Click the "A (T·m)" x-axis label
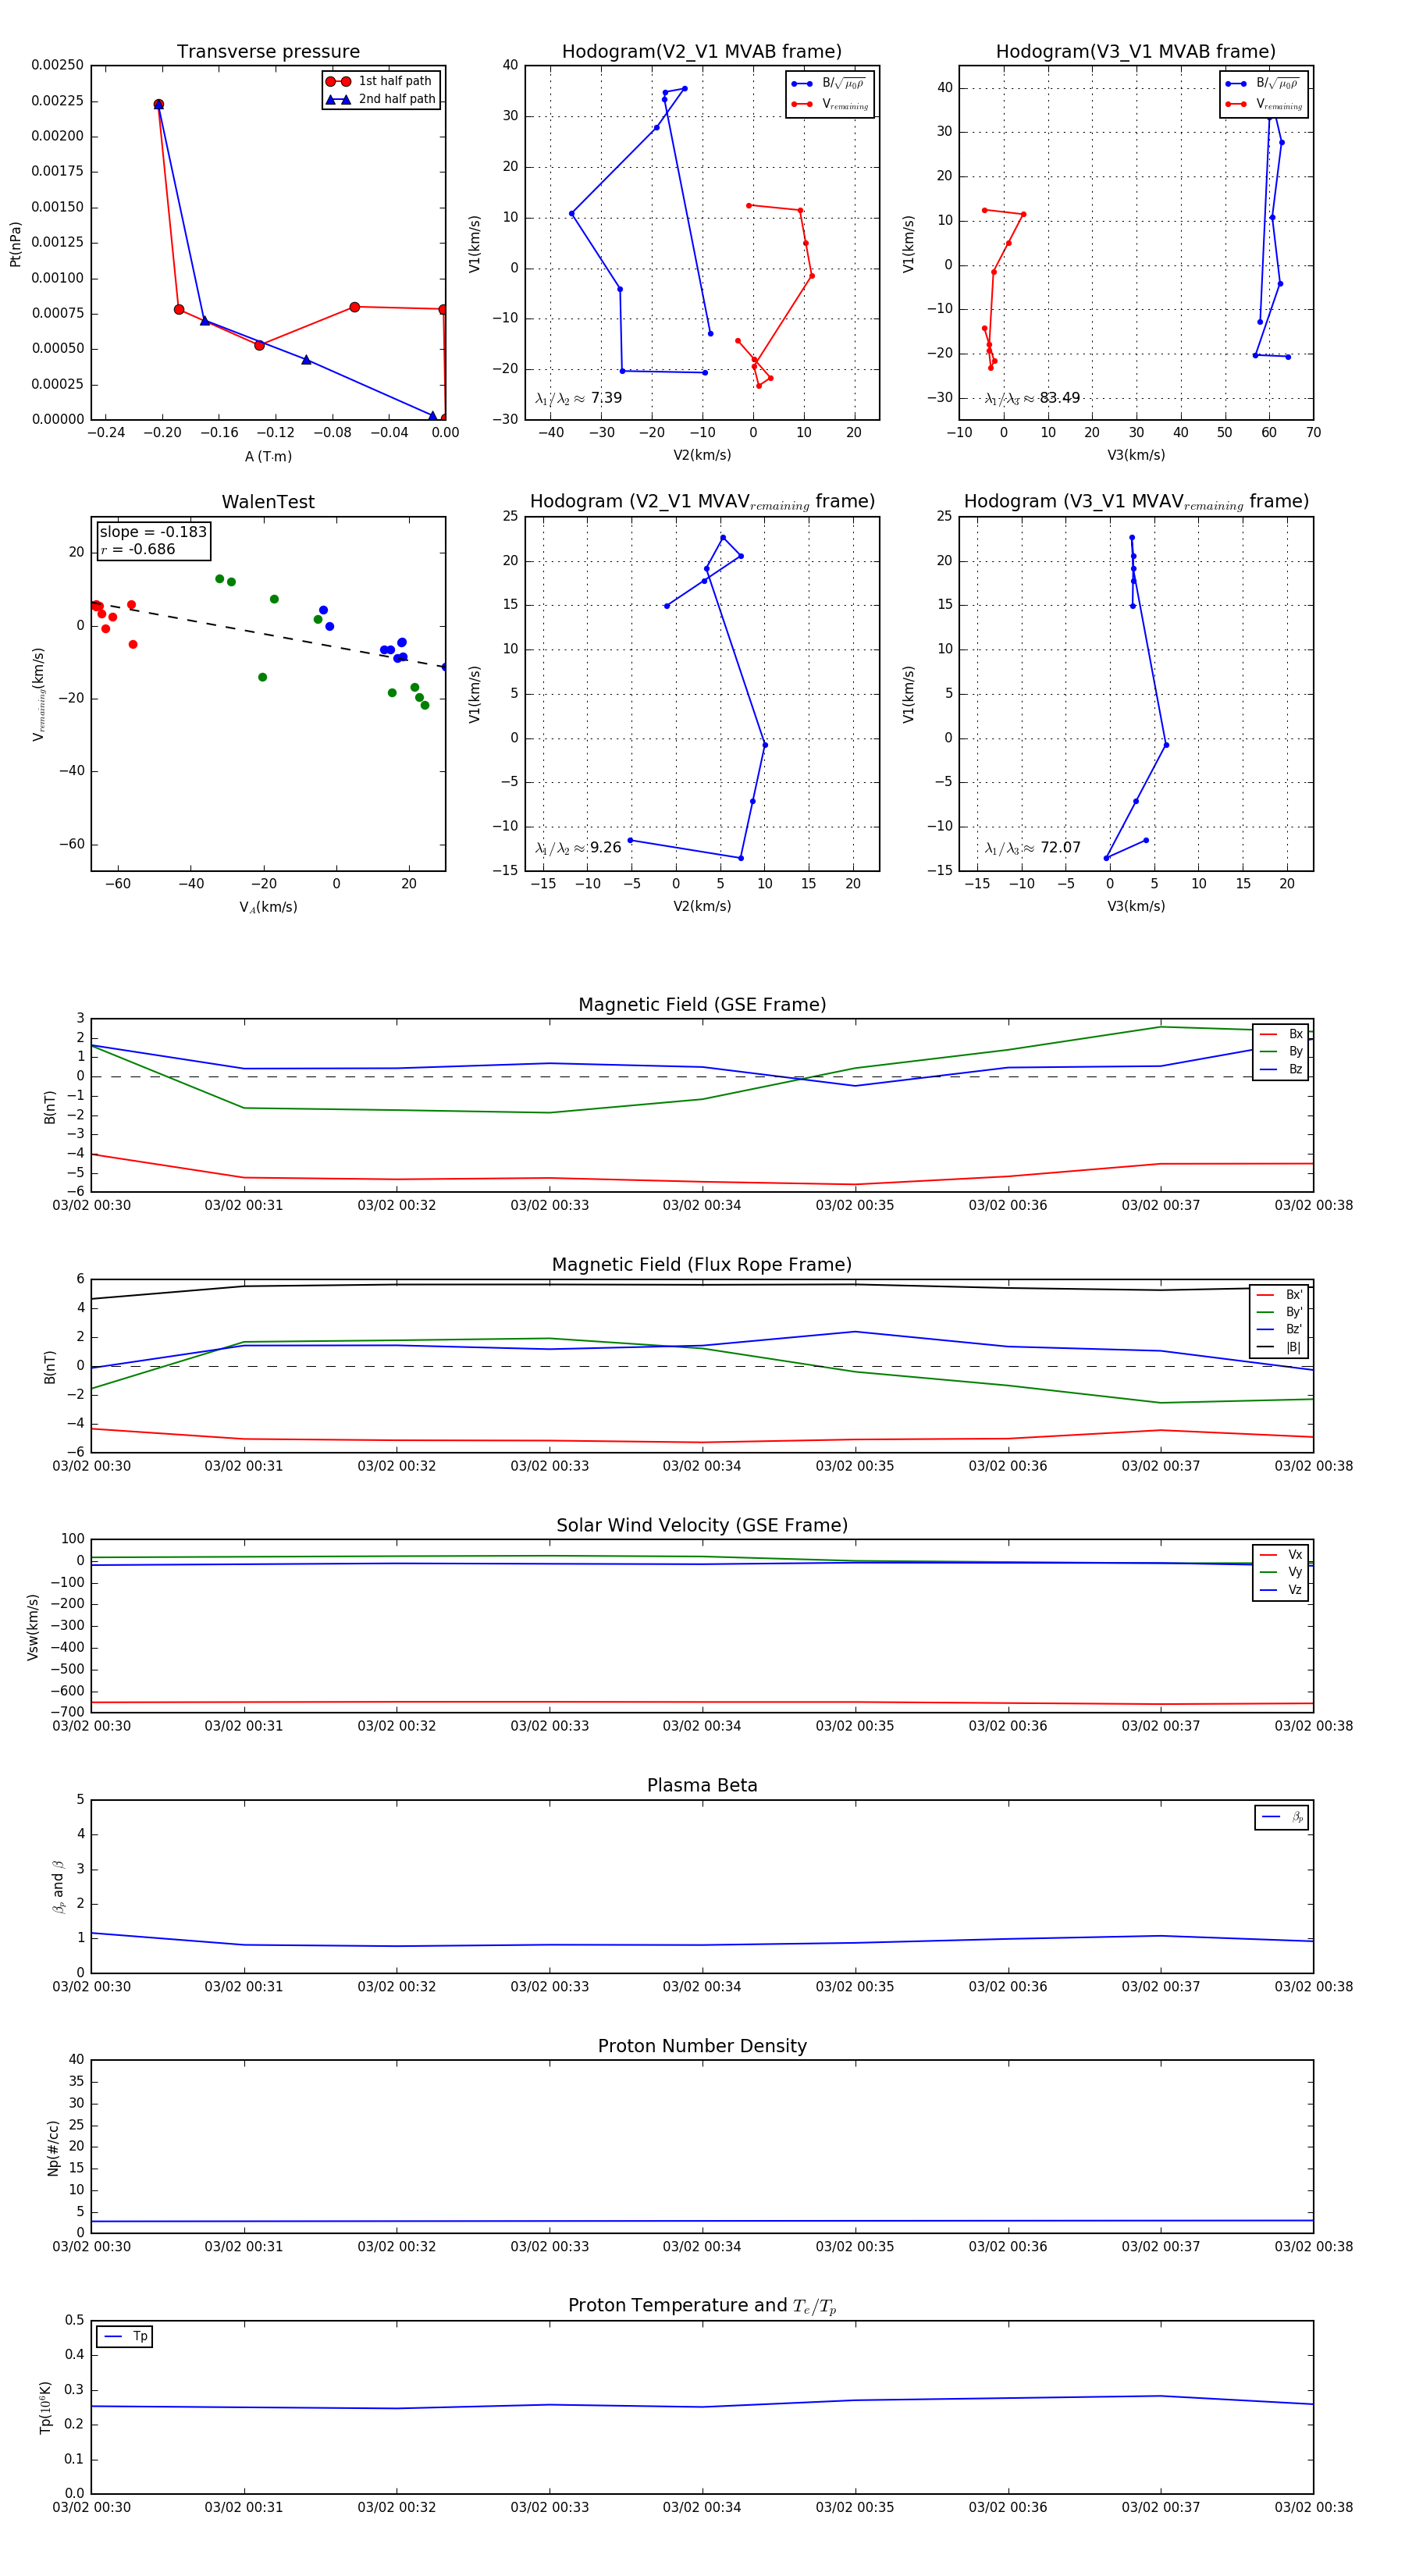Screen dimensions: 1405x2576 click(268, 456)
